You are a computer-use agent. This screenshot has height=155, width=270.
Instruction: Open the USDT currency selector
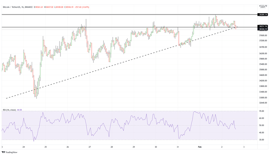(x=263, y=7)
